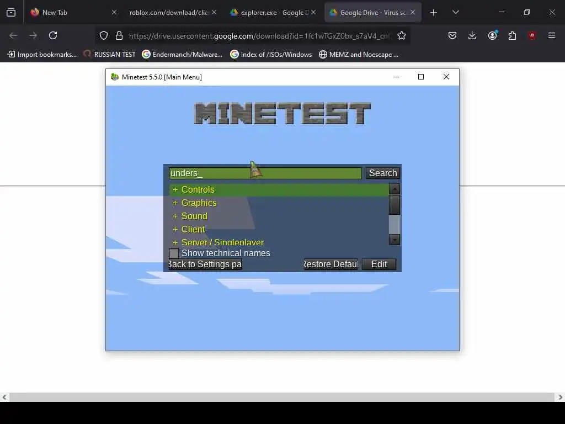Screen dimensions: 565x424
Task: Open Index of /ISOs/Windows bookmark
Action: coord(271,55)
